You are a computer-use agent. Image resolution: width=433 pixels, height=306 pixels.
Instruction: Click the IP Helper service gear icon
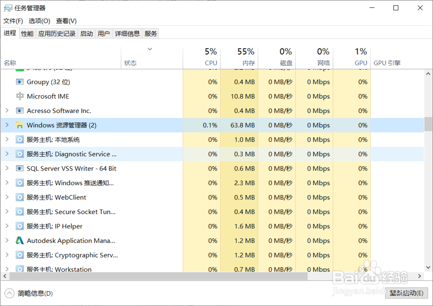(x=19, y=226)
